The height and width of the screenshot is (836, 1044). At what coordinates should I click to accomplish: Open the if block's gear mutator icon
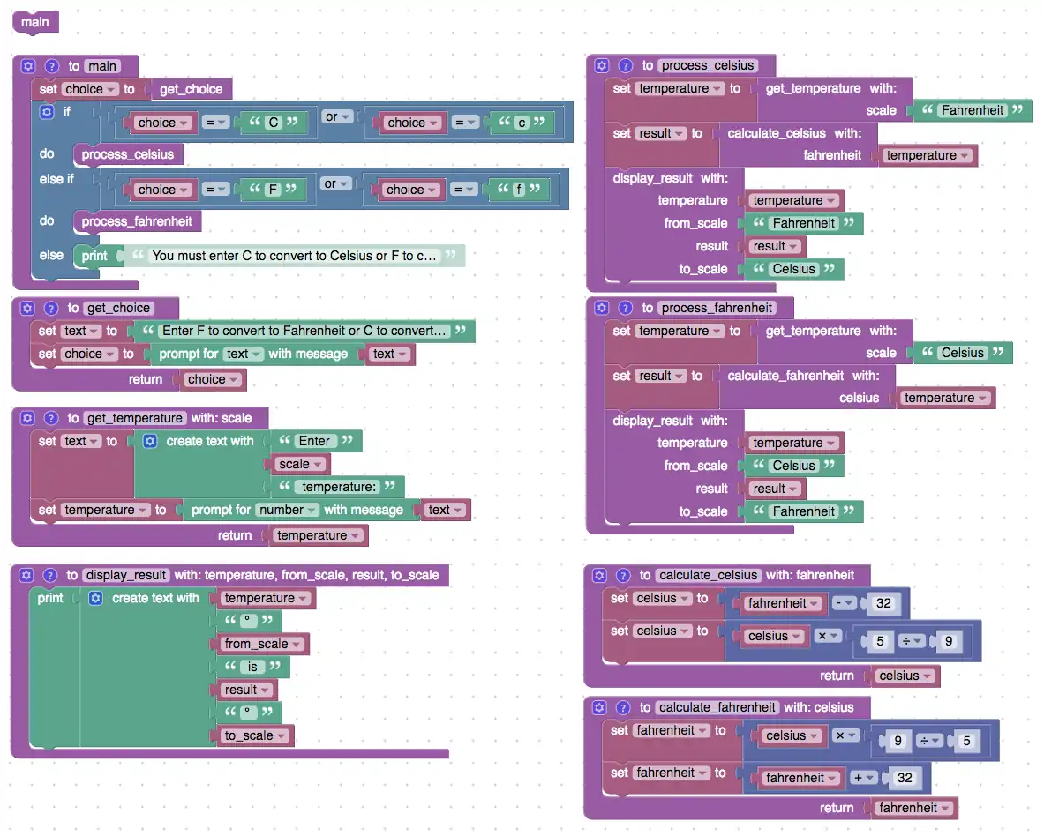[x=47, y=112]
